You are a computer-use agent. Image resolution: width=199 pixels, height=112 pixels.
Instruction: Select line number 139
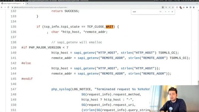[x=13, y=48]
